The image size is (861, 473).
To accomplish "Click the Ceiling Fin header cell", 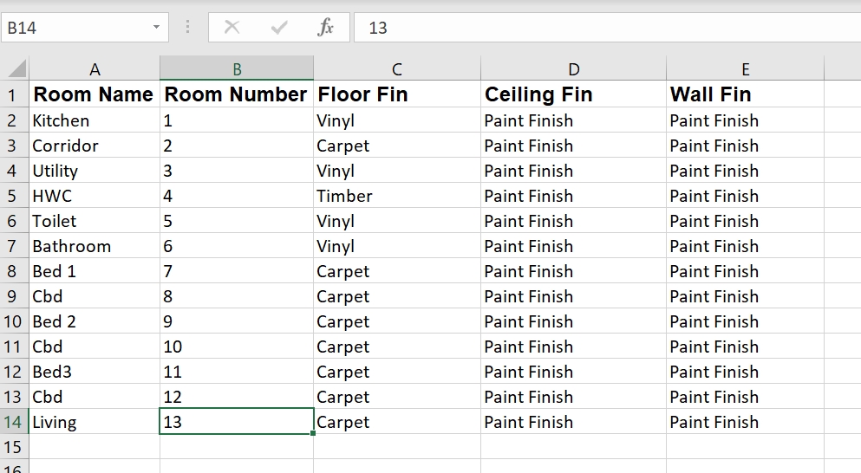I will [538, 94].
